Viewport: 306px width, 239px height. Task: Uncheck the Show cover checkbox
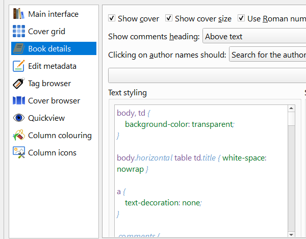[x=112, y=18]
